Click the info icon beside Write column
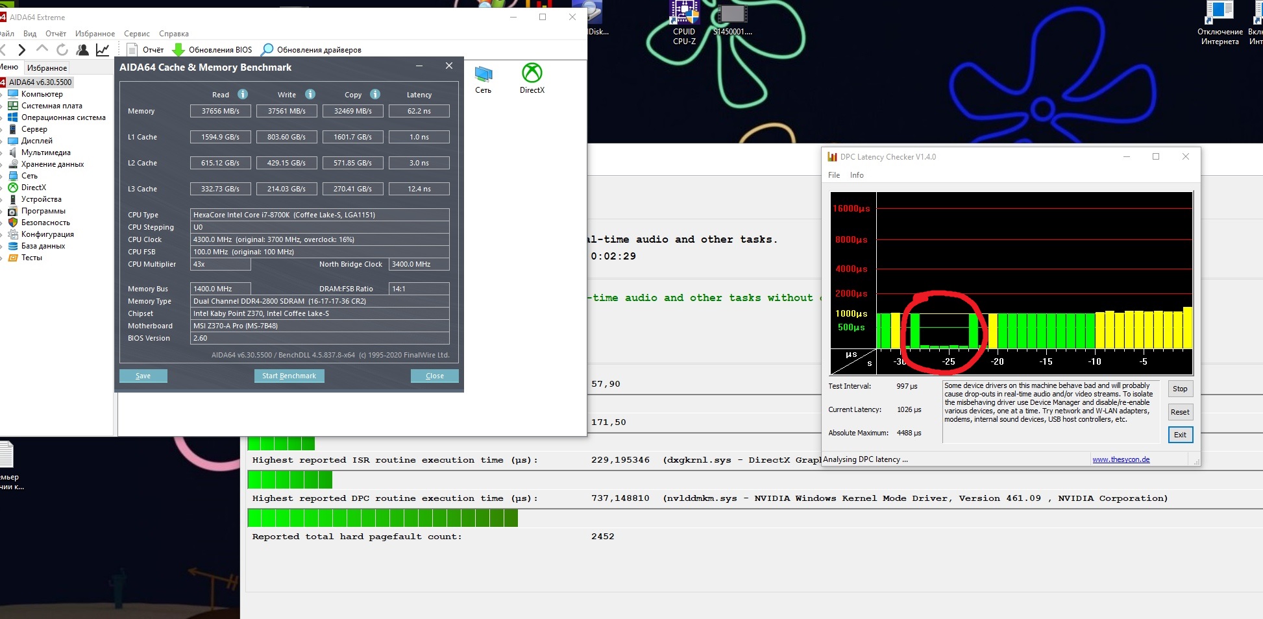The height and width of the screenshot is (619, 1263). [310, 94]
